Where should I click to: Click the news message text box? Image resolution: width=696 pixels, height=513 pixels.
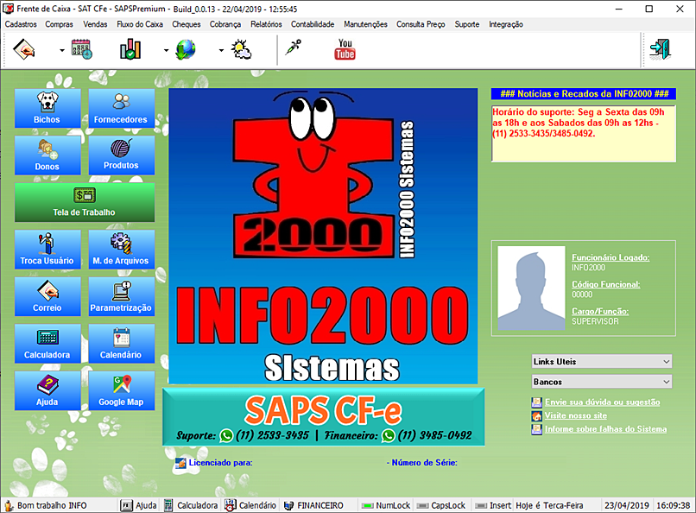tap(583, 134)
